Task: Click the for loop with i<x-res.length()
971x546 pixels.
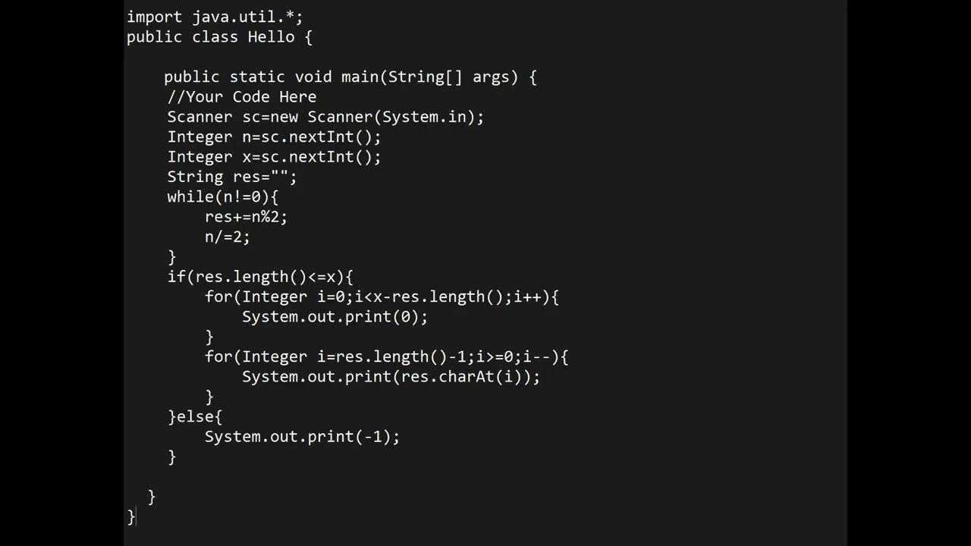Action: [381, 297]
